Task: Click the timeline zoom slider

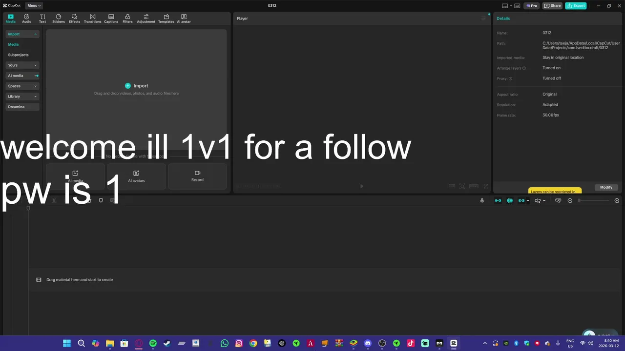Action: pyautogui.click(x=594, y=200)
